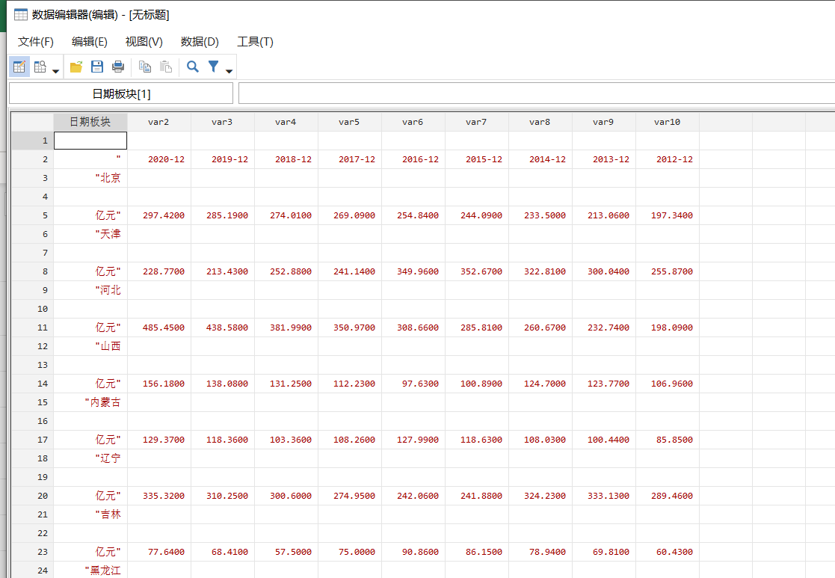Click the blue Filter funnel icon
The width and height of the screenshot is (835, 578).
[x=212, y=67]
